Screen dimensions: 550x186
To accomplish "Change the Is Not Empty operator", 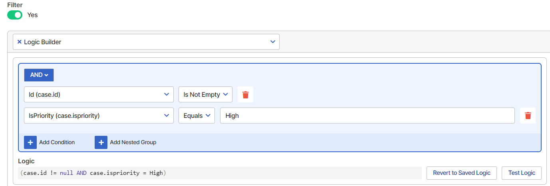I will tap(205, 94).
